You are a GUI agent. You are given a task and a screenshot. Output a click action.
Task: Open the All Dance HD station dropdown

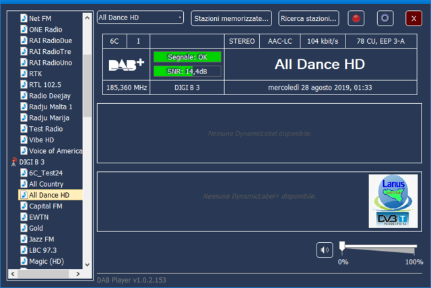[140, 18]
